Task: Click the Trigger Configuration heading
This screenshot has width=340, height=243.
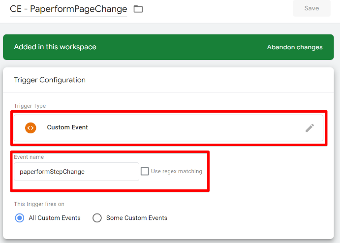Action: (x=50, y=80)
